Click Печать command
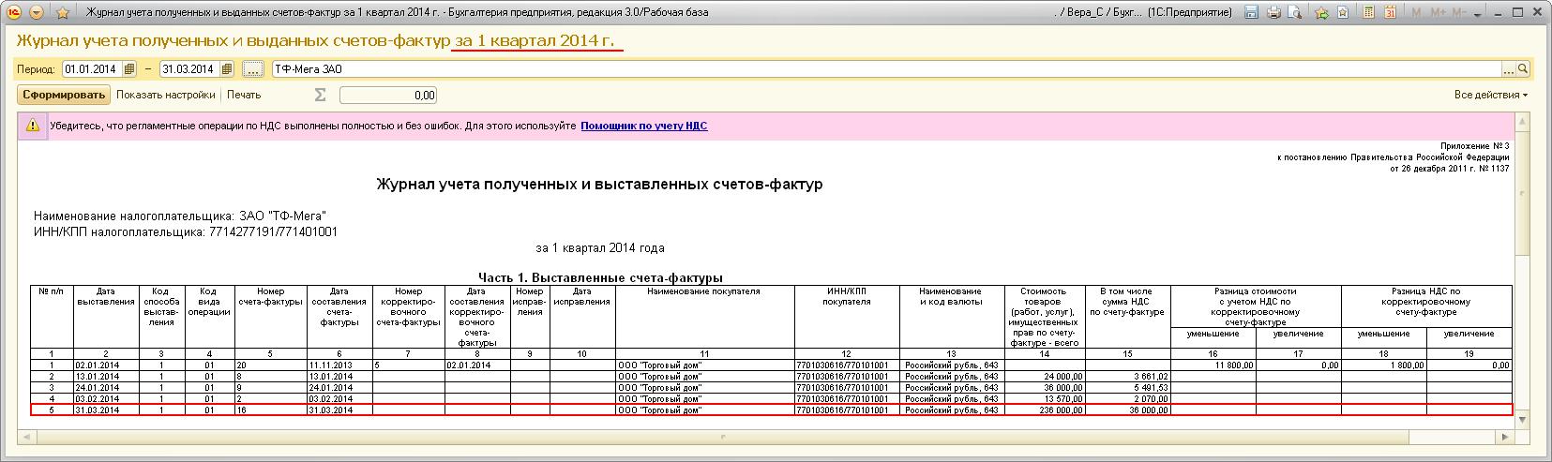The height and width of the screenshot is (462, 1552). click(x=244, y=95)
